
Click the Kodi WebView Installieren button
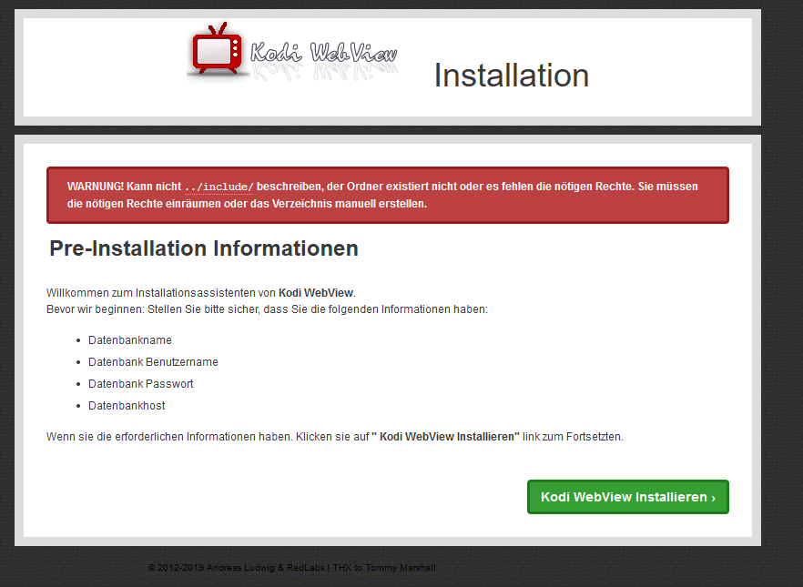(x=628, y=497)
